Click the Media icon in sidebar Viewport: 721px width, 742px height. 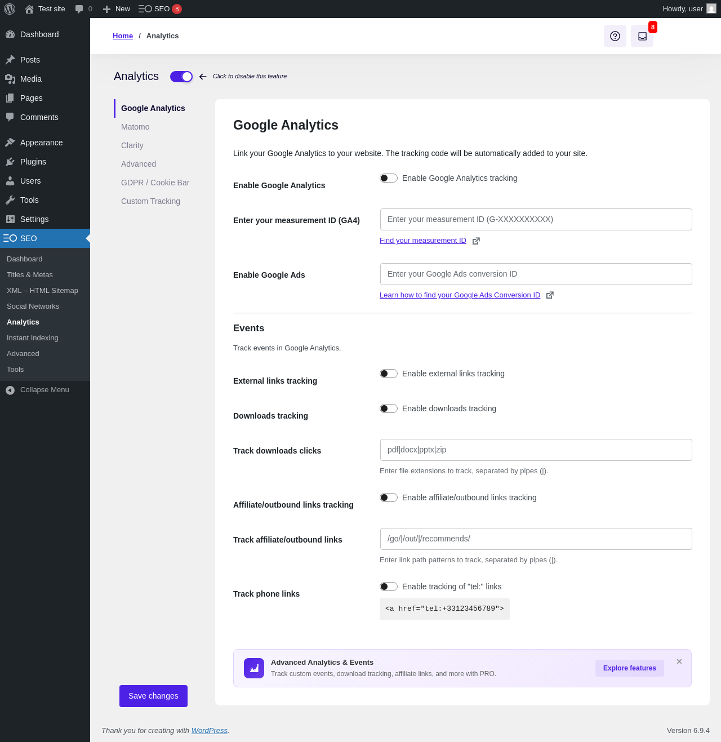(x=10, y=79)
